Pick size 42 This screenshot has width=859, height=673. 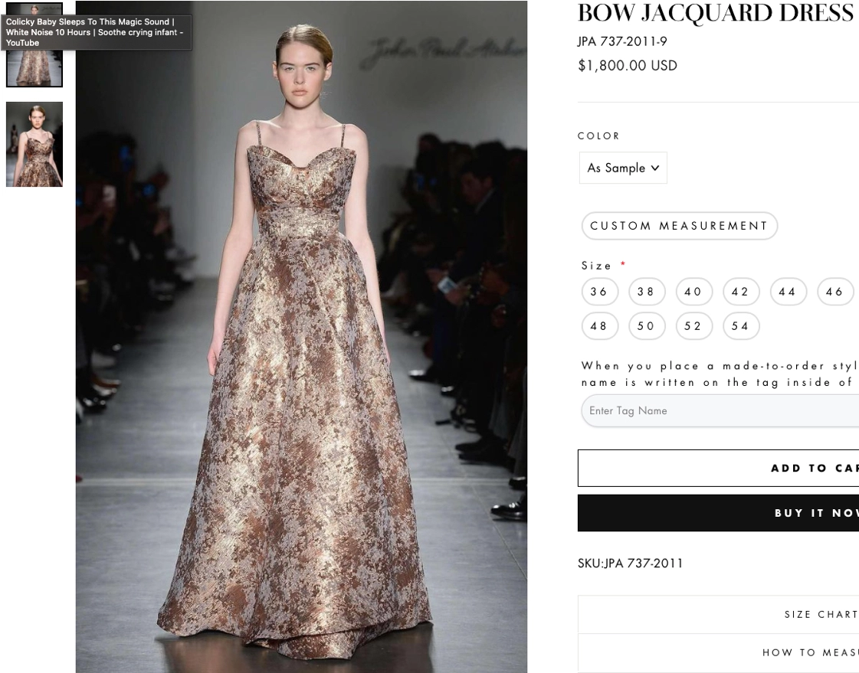coord(741,292)
